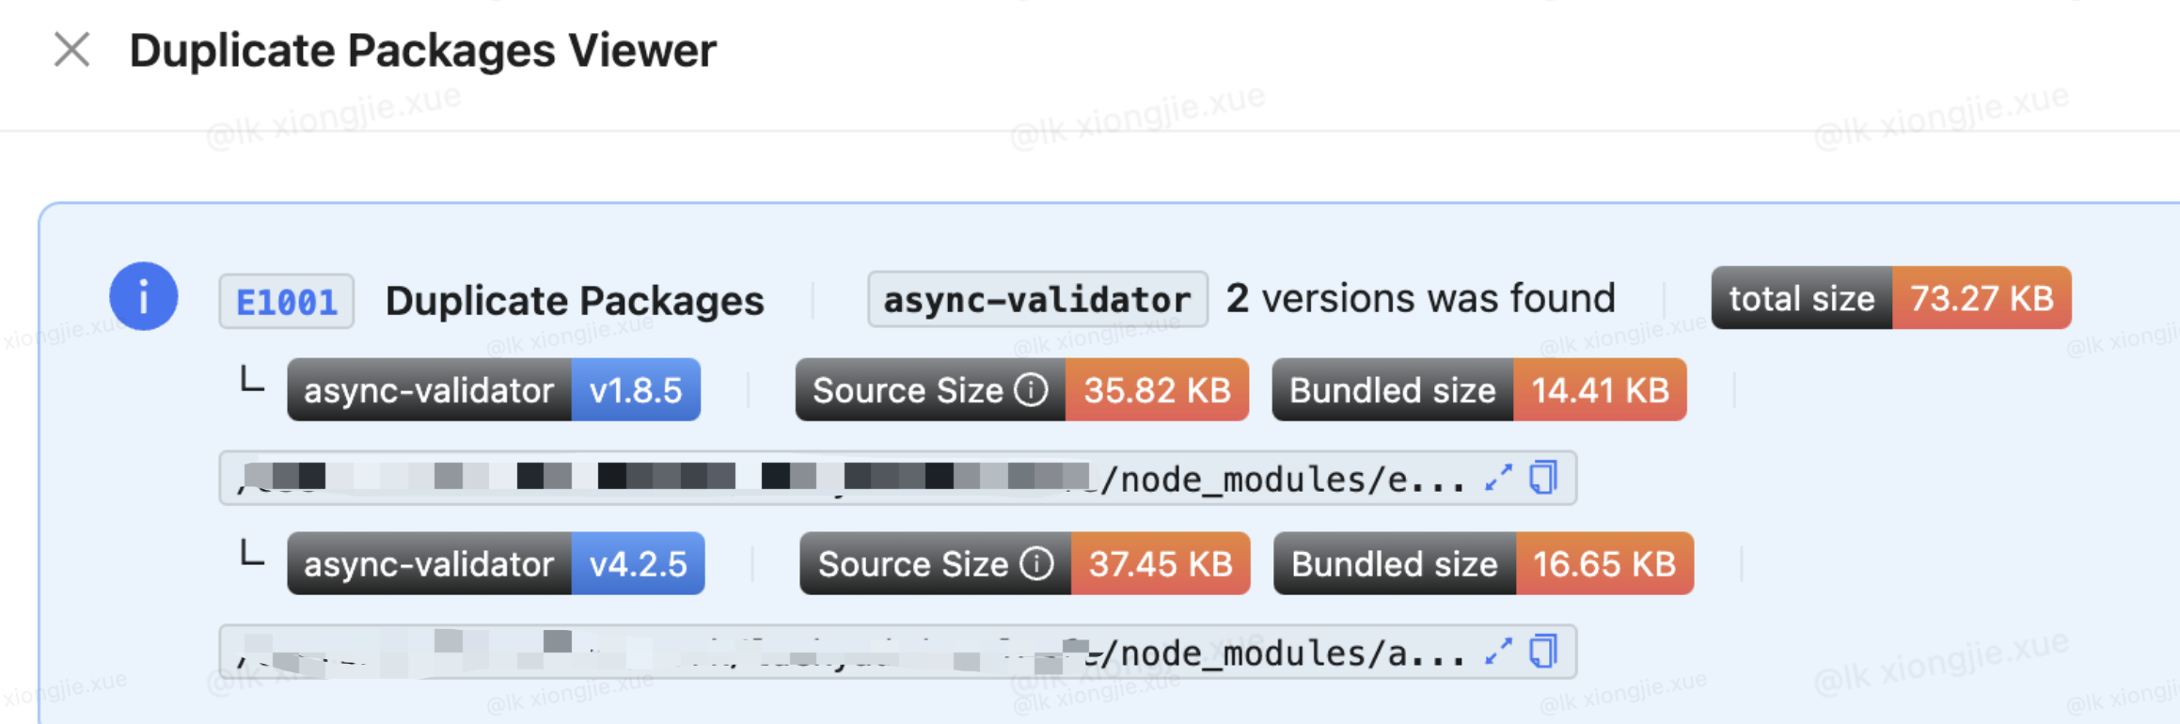
Task: Click the blue info circle icon
Action: pyautogui.click(x=144, y=296)
